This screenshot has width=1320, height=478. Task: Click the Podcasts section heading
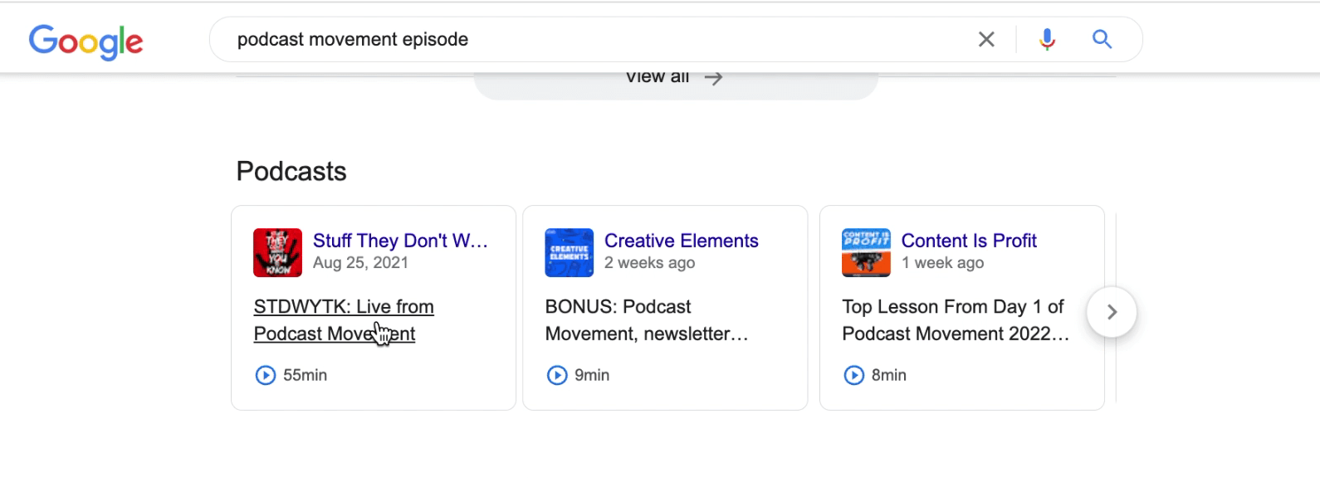[x=291, y=171]
